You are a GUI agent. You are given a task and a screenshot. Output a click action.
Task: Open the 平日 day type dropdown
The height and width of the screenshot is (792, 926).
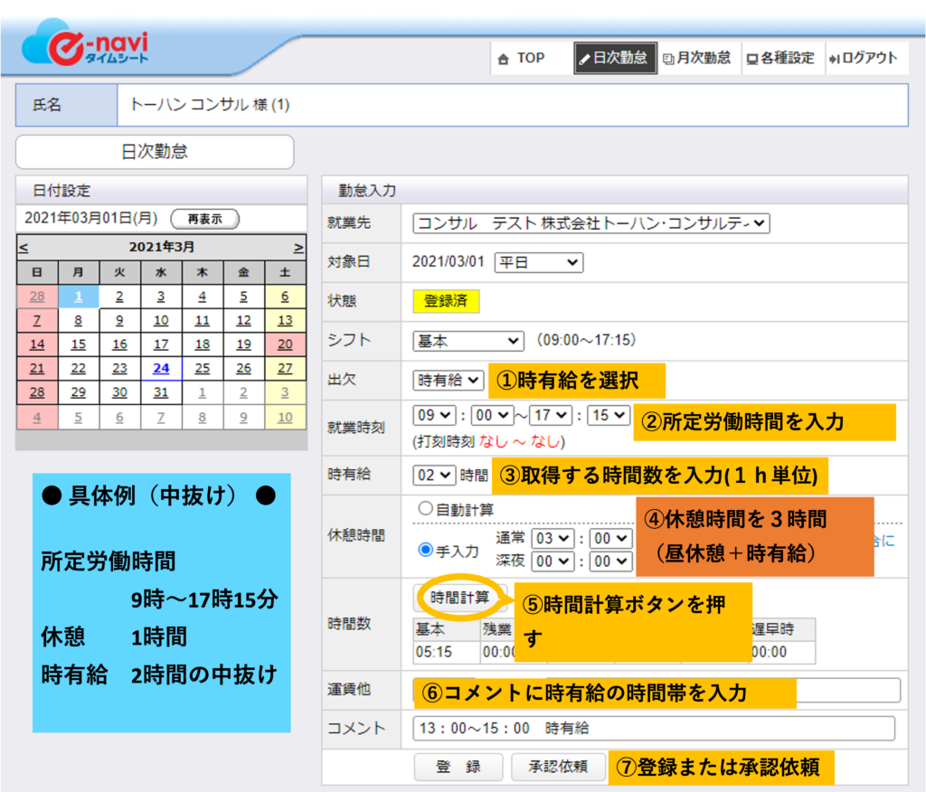[x=539, y=262]
